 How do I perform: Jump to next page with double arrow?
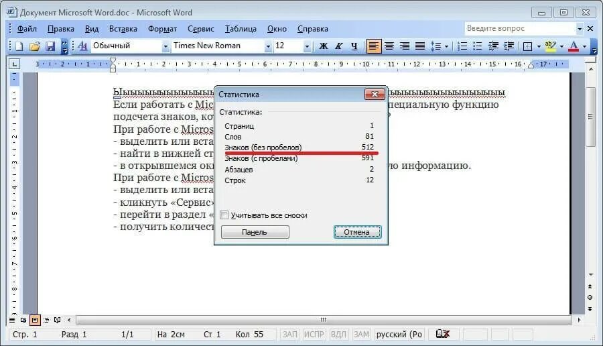(590, 308)
